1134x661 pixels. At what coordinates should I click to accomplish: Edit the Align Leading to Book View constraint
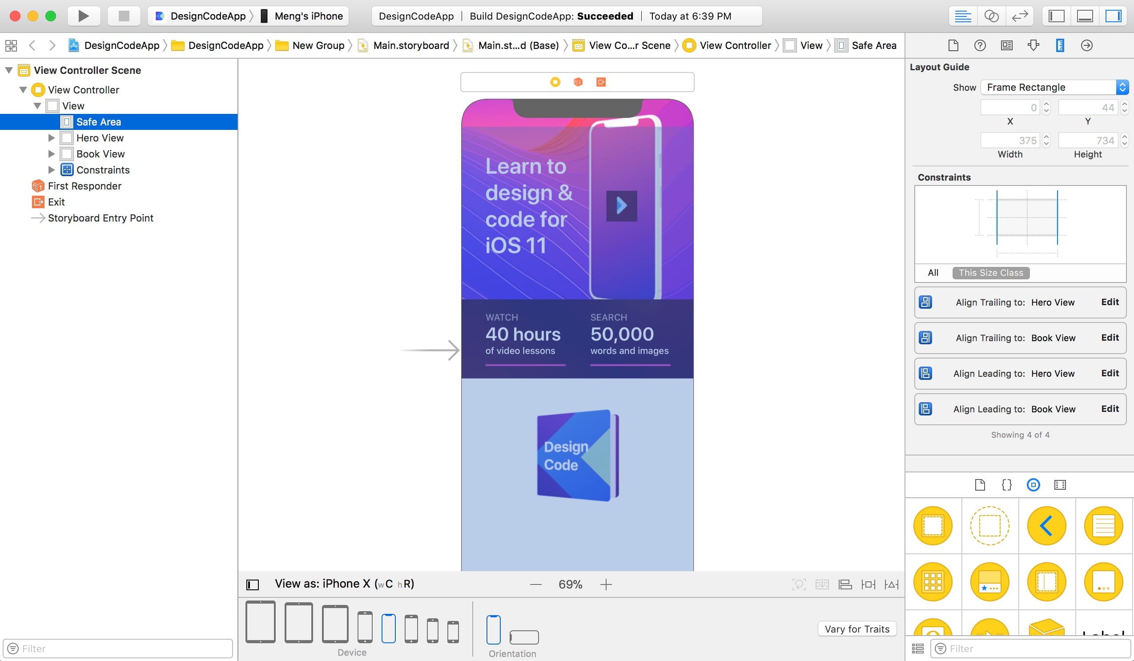1109,408
